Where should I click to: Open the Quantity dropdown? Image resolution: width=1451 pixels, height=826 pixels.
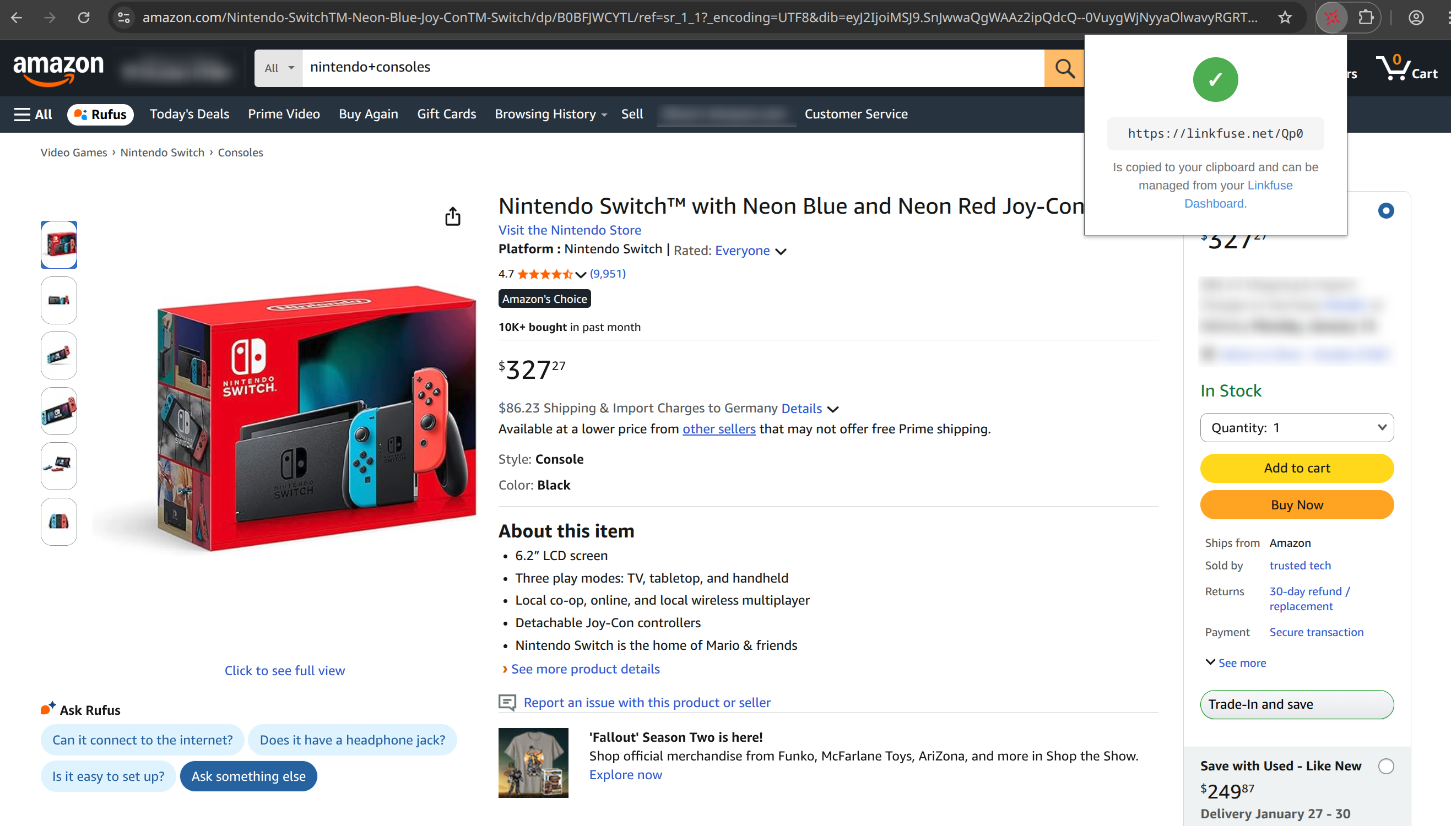coord(1297,428)
